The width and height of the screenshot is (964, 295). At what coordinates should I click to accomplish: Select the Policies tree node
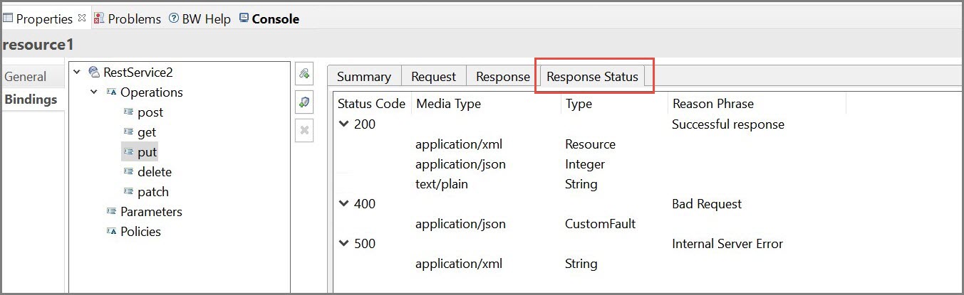(140, 232)
